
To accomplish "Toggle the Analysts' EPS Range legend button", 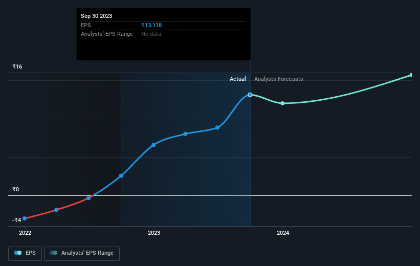I will click(82, 253).
